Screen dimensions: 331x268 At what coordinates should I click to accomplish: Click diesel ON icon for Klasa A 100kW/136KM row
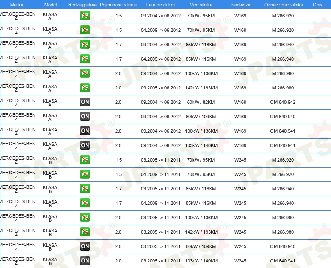point(85,131)
